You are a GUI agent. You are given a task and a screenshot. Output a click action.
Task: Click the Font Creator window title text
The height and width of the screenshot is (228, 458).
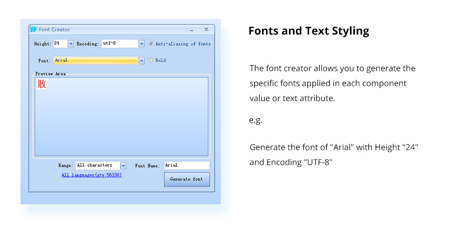[55, 30]
